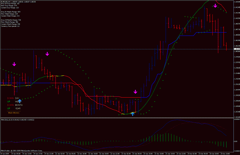This screenshot has width=240, height=155.
Task: Click the DAY trend label
Action: click(17, 98)
